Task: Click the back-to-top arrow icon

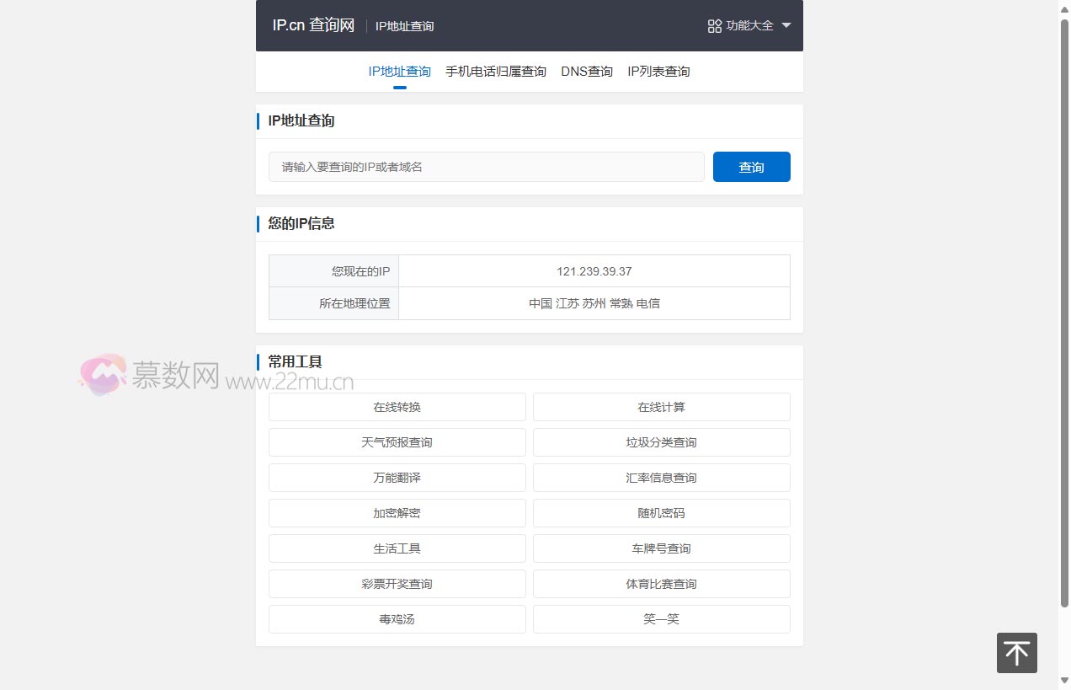Action: [x=1016, y=653]
